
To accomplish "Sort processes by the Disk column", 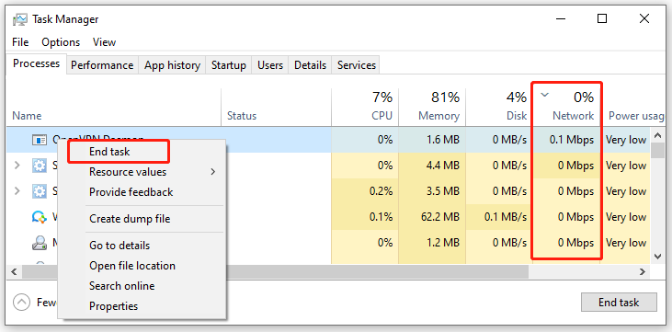I will click(498, 108).
